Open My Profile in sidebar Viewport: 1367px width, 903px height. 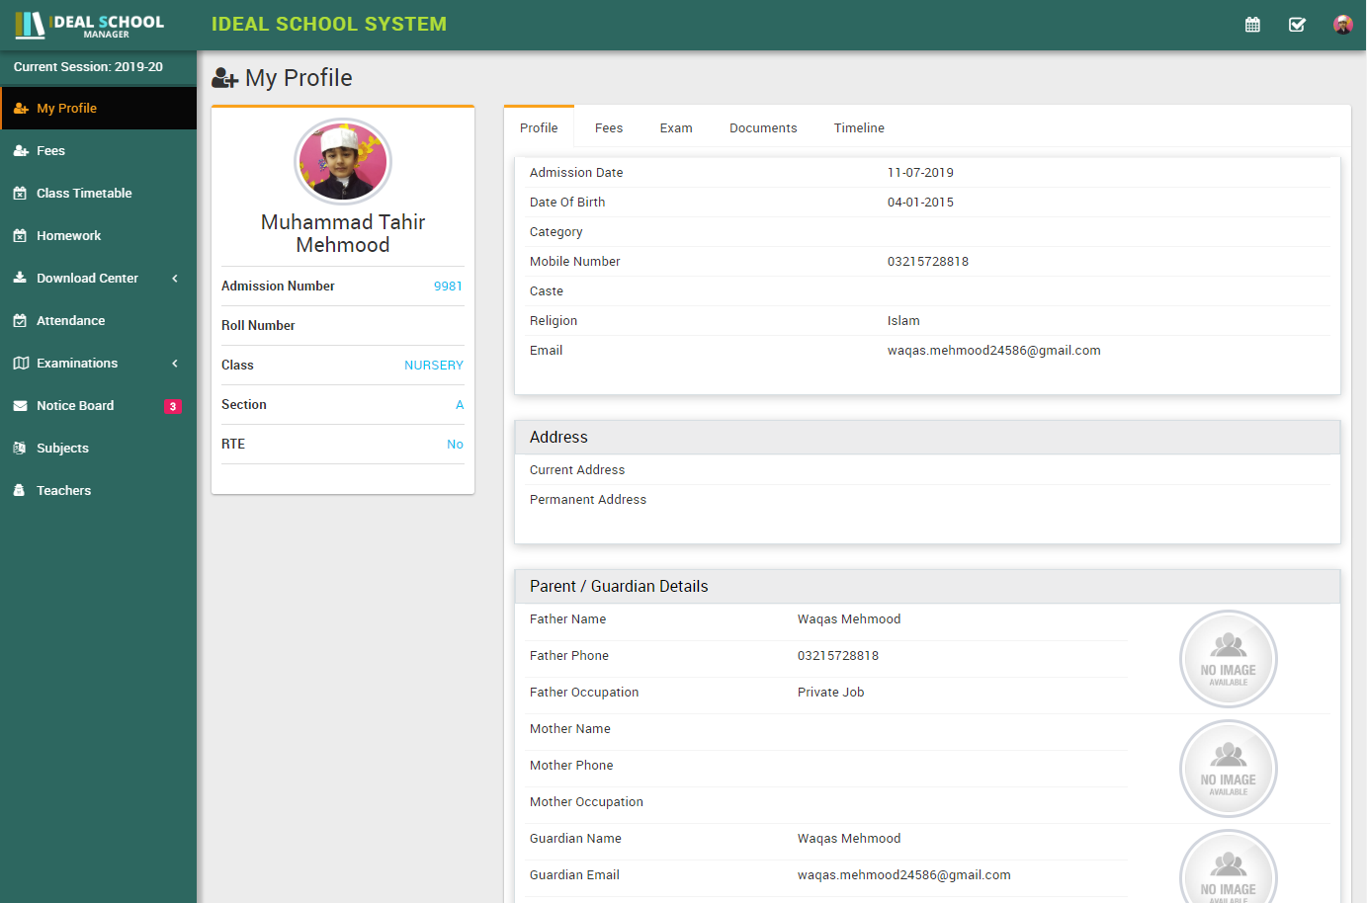tap(99, 109)
